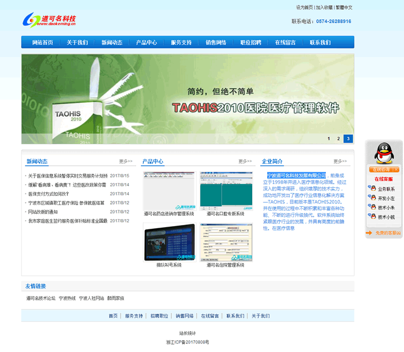Close the 在线咨询 widget with X
This screenshot has height=352, width=404.
coord(395,170)
